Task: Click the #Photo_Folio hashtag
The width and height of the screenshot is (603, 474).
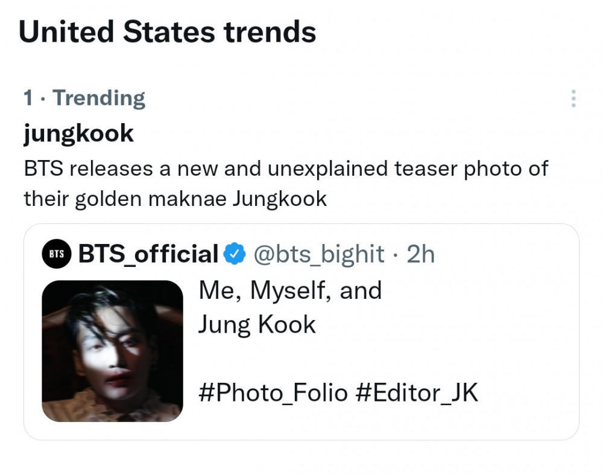Action: pyautogui.click(x=273, y=392)
